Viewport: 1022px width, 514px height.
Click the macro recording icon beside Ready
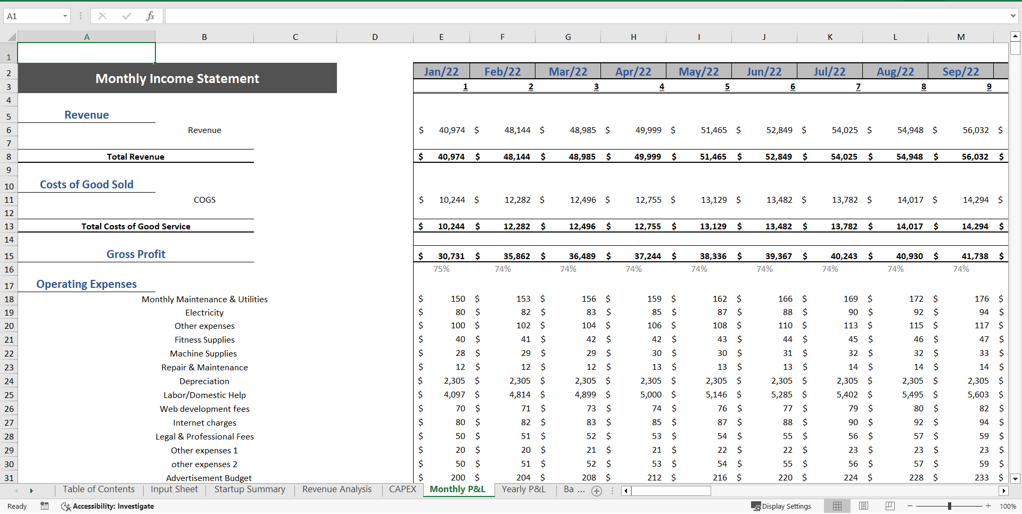pos(45,506)
